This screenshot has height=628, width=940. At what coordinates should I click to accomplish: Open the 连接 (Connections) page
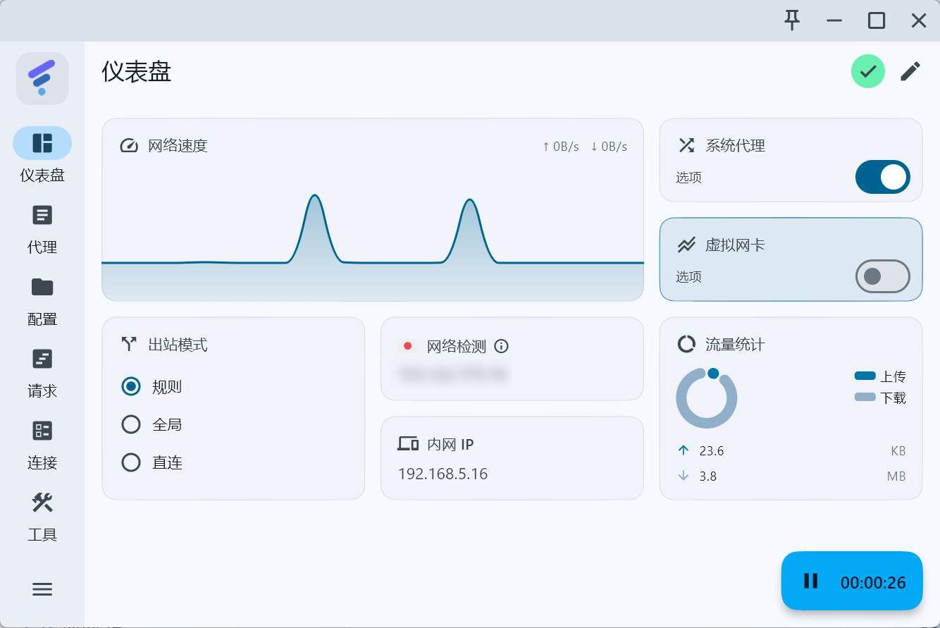pos(42,431)
